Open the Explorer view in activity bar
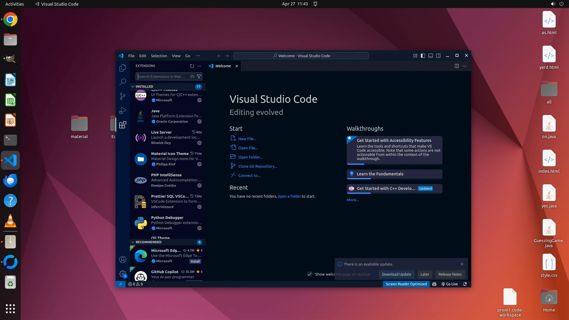Image resolution: width=569 pixels, height=320 pixels. [122, 68]
